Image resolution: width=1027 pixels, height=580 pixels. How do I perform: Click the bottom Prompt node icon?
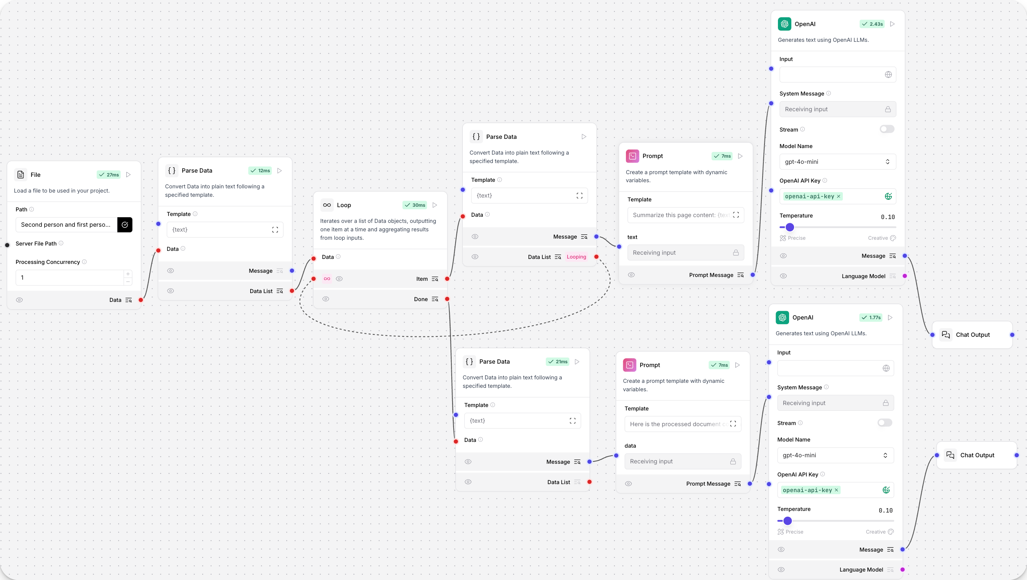click(x=630, y=365)
